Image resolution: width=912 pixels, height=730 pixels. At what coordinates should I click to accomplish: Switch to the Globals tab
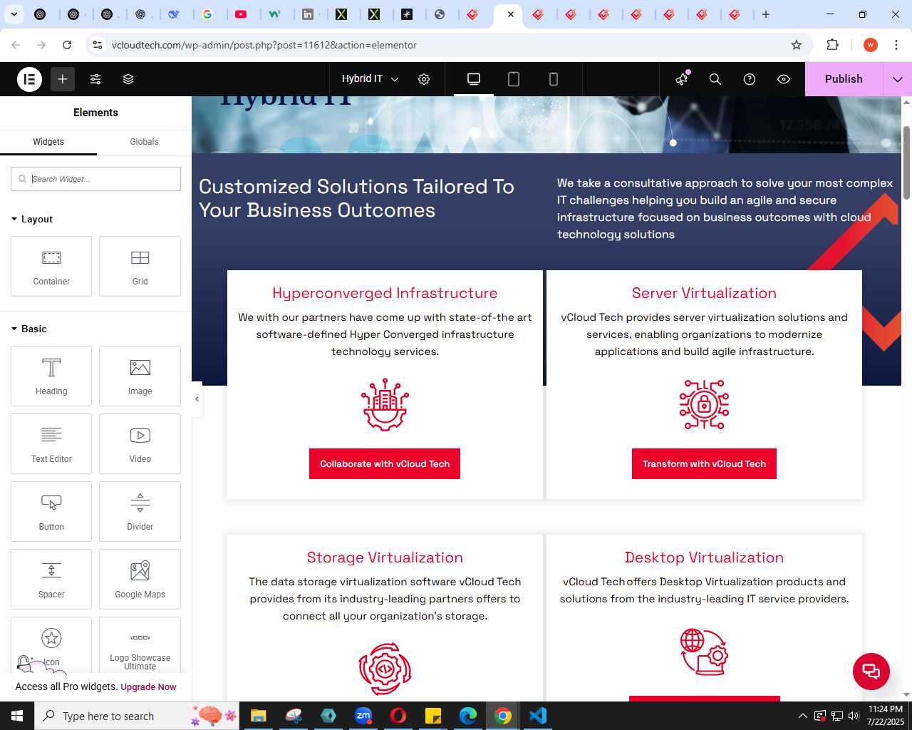(144, 142)
